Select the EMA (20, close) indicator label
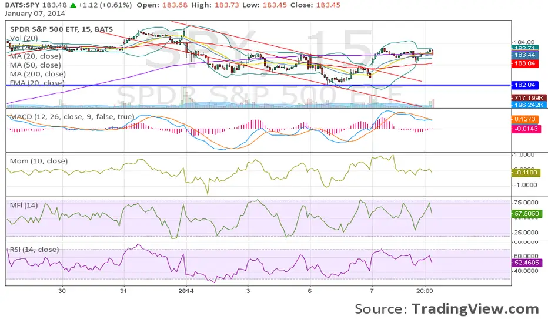The width and height of the screenshot is (548, 323). tap(37, 83)
